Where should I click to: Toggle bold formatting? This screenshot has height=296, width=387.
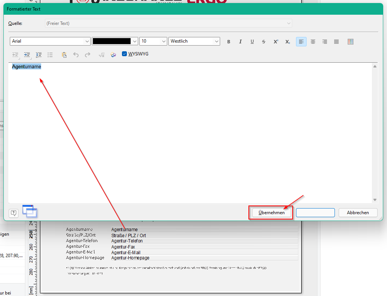coord(228,41)
